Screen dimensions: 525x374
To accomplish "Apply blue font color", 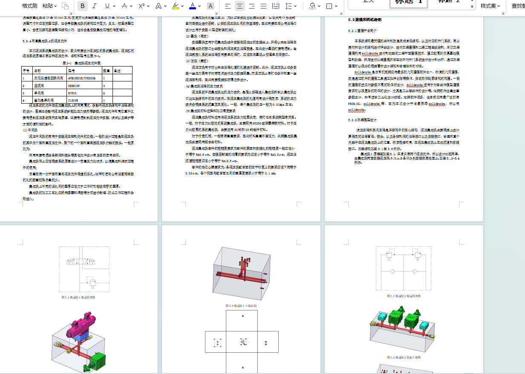I will pyautogui.click(x=193, y=6).
